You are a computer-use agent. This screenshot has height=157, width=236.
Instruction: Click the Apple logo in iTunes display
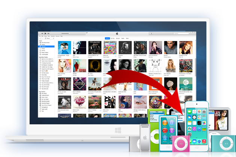click(117, 33)
